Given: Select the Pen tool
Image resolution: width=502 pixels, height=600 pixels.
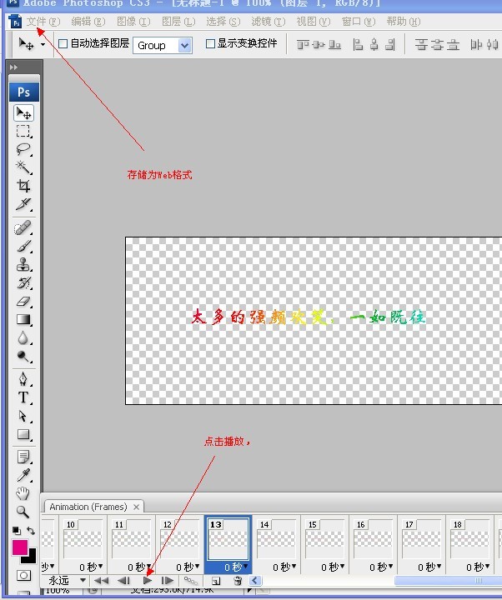Looking at the screenshot, I should [23, 379].
